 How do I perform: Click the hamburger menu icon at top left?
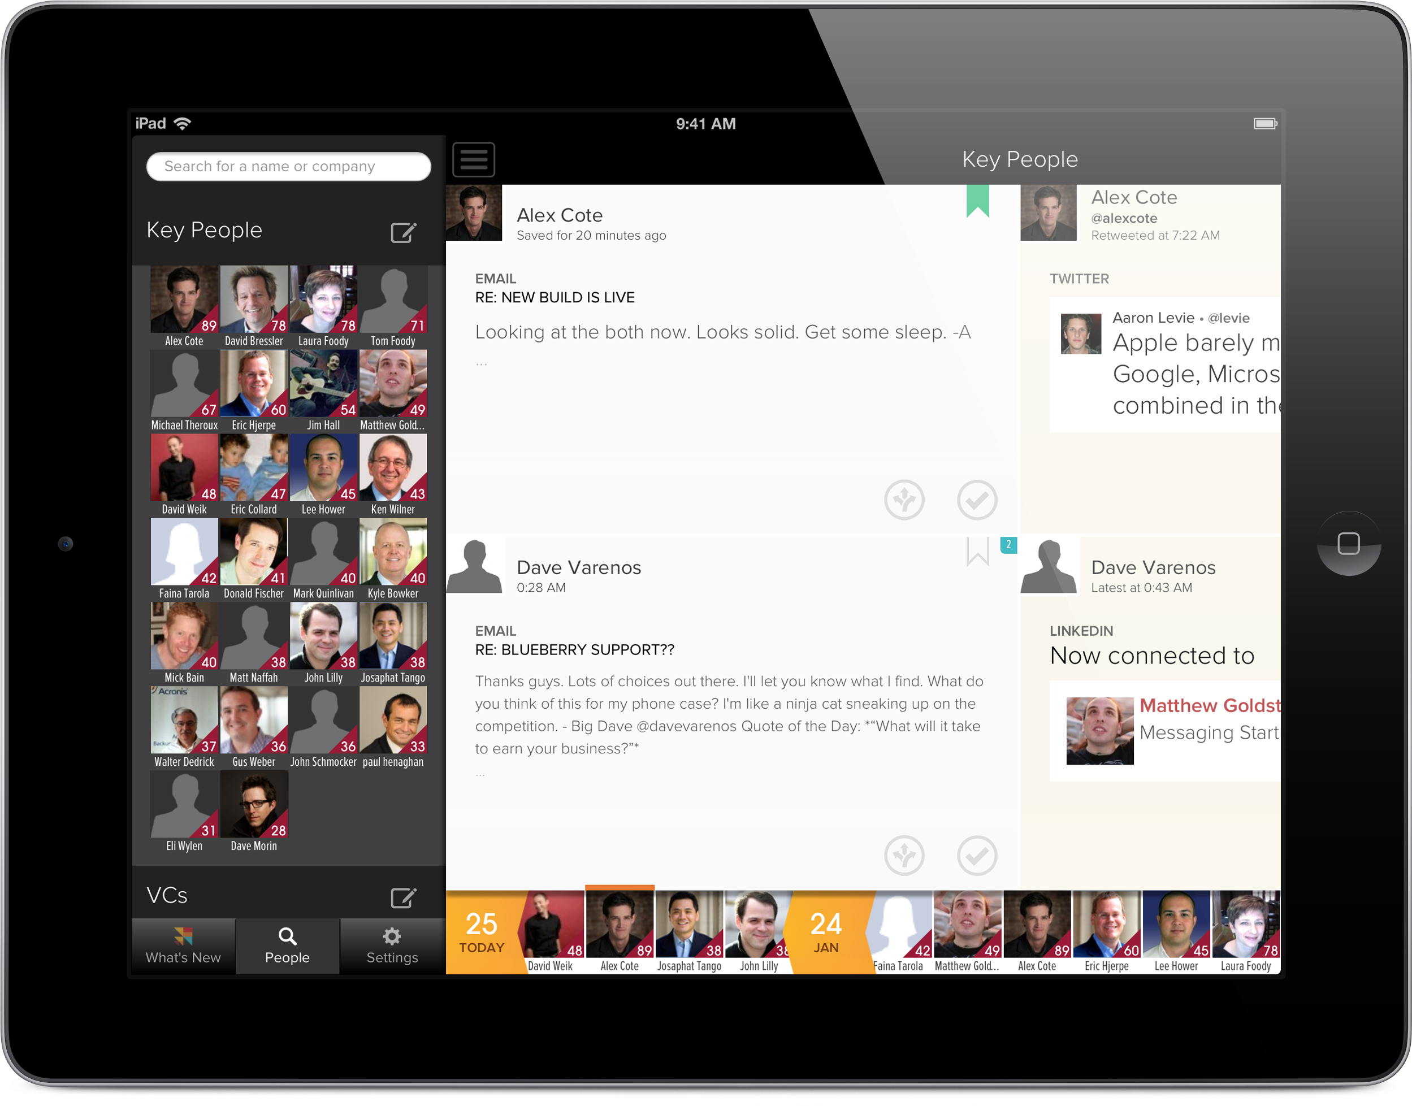[473, 159]
